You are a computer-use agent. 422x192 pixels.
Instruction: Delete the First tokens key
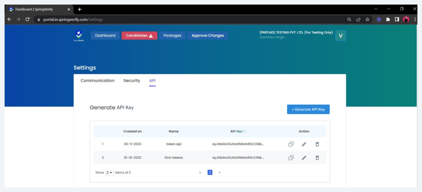[317, 157]
